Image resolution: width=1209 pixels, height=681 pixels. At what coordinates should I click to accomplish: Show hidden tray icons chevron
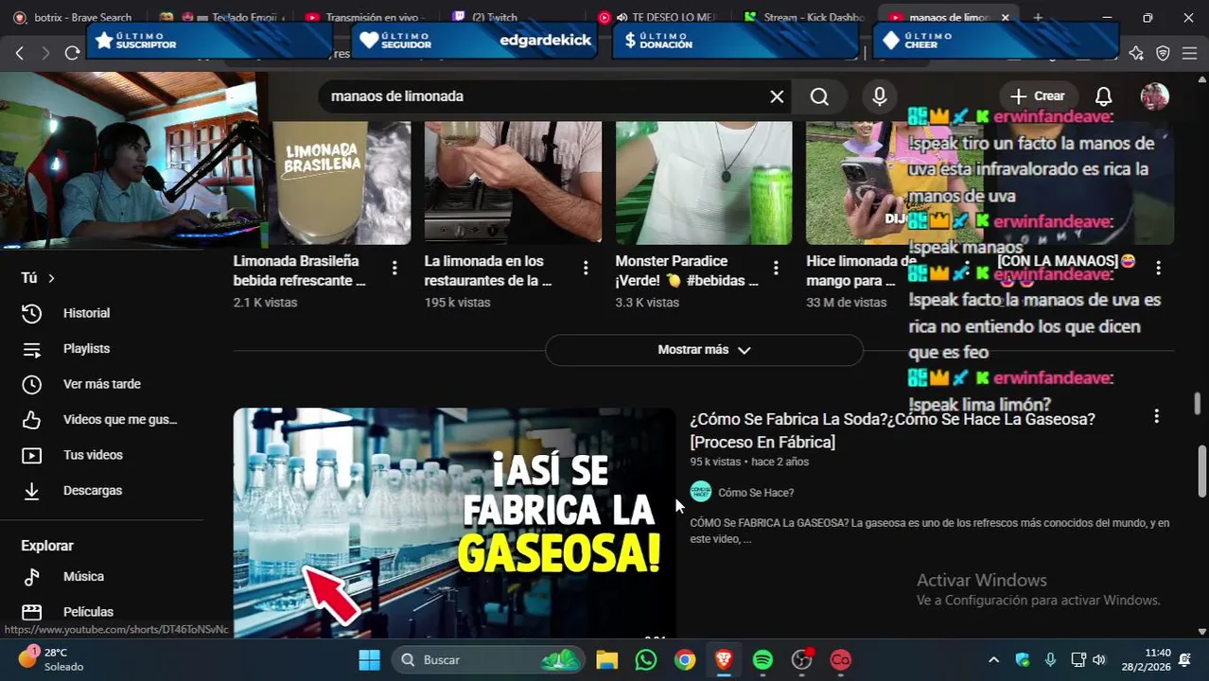[x=993, y=660]
